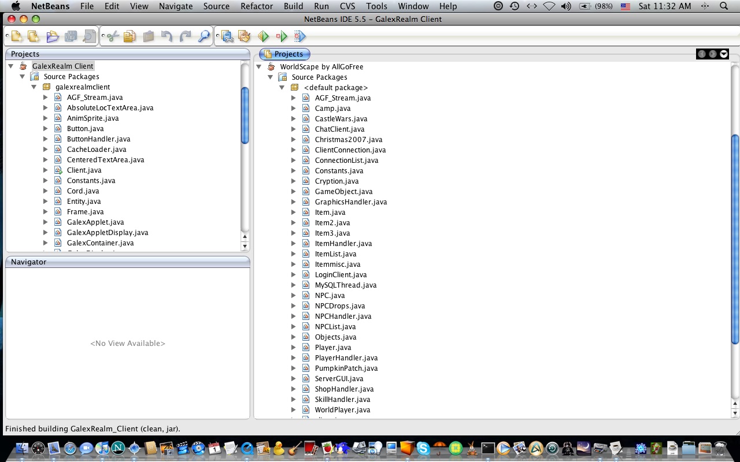Viewport: 740px width, 462px height.
Task: Select ChatClient.java in WorldScape project
Action: coord(339,129)
